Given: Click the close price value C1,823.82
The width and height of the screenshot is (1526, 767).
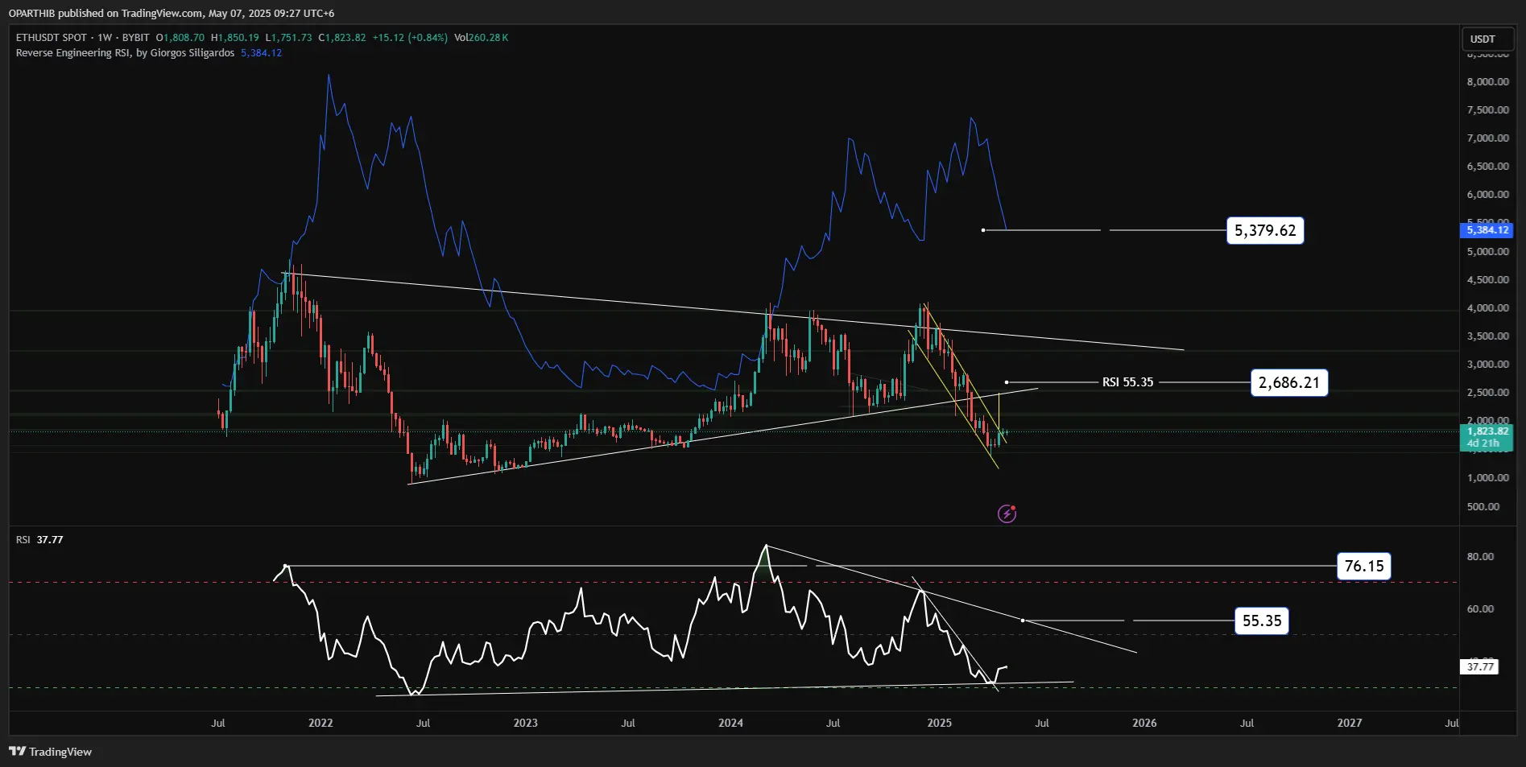Looking at the screenshot, I should pos(342,38).
